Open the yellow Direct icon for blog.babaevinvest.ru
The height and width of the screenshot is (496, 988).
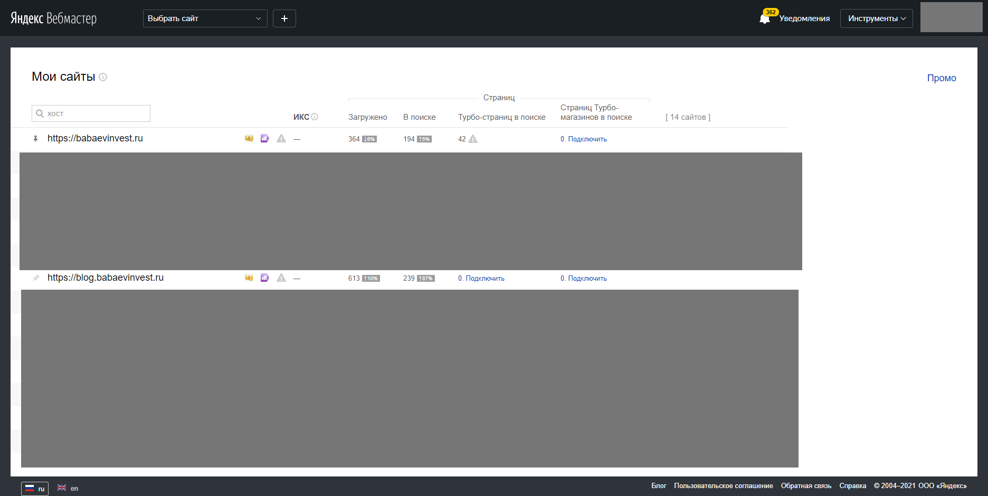click(x=249, y=278)
